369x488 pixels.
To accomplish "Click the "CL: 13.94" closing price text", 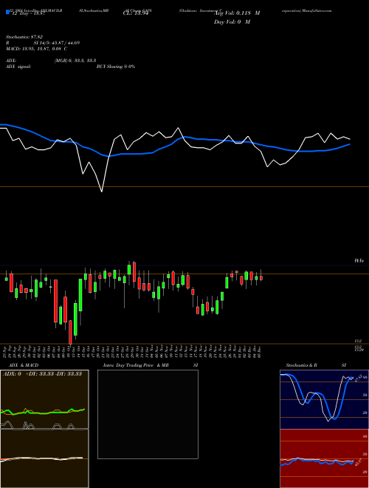I will (x=135, y=13).
